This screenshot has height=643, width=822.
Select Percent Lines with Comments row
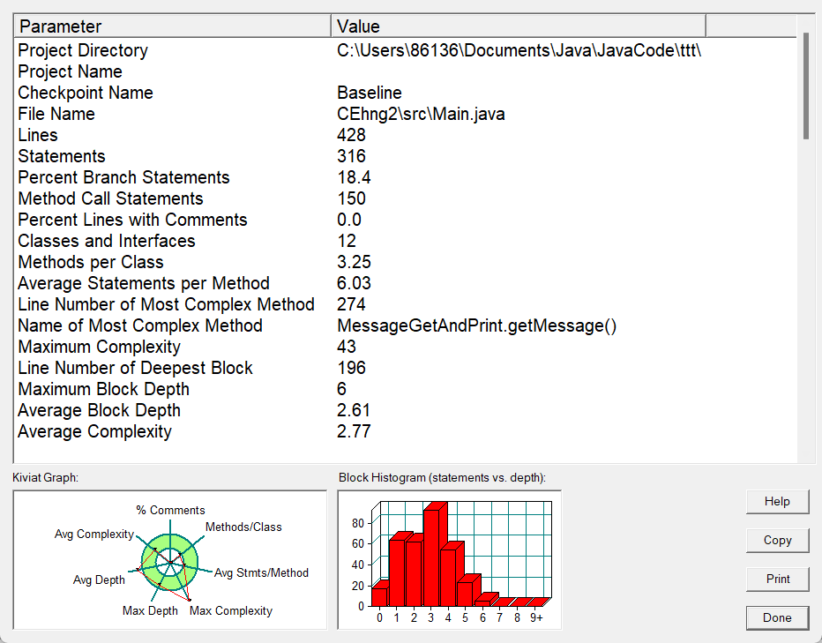pos(132,220)
